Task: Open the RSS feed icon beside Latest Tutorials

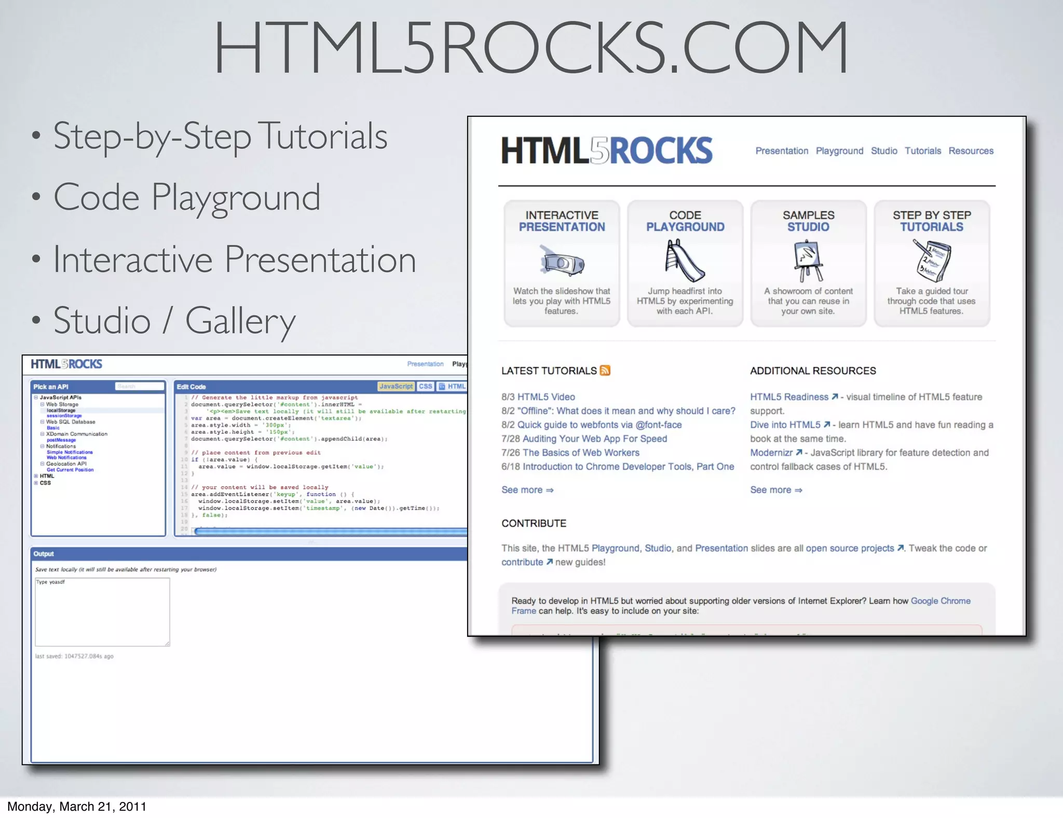Action: (605, 371)
